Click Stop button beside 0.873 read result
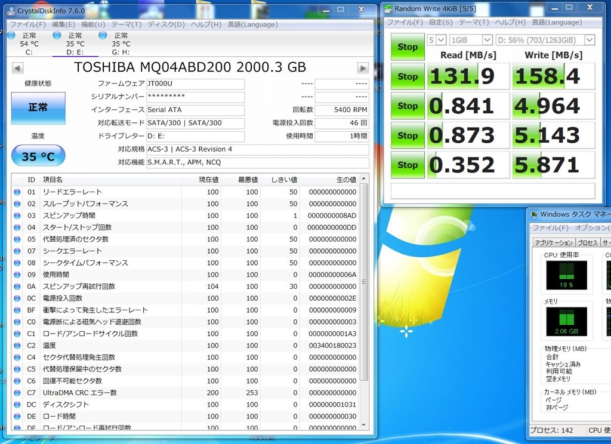Screen dimensions: 611x444 (x=408, y=135)
